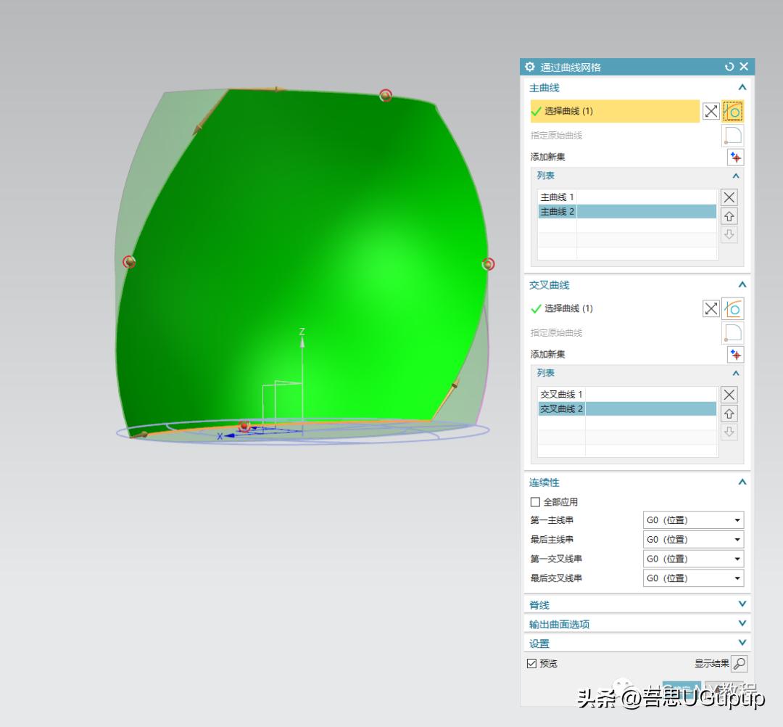Move 主曲线 2 up with arrow icon
The width and height of the screenshot is (783, 727).
click(729, 216)
